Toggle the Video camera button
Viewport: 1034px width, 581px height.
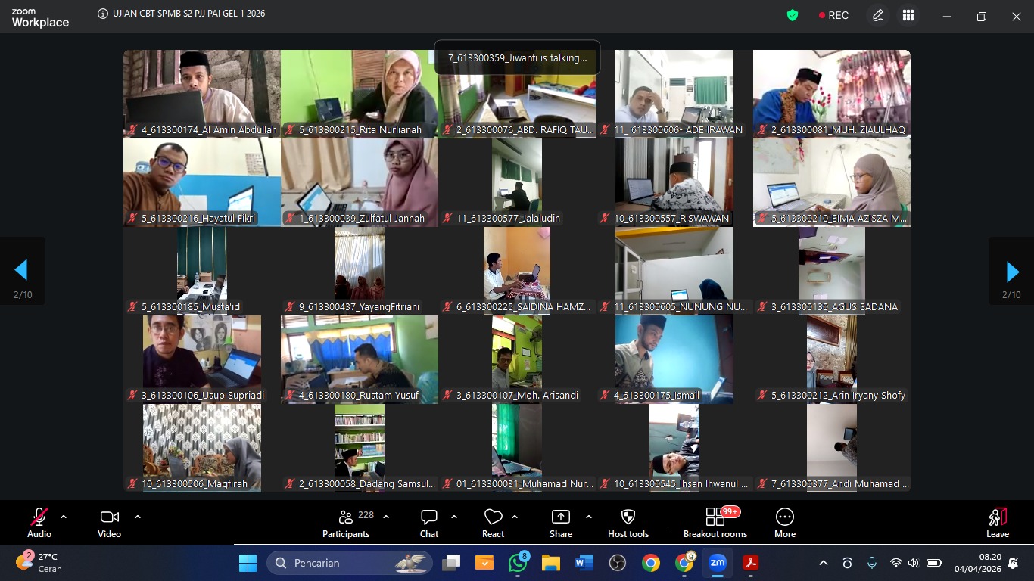109,523
